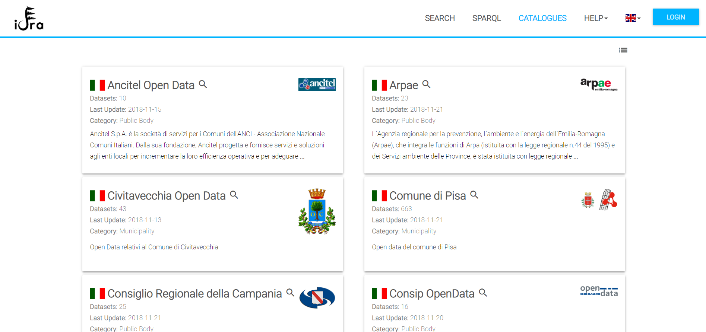Open the Consip OpenData title
This screenshot has height=332, width=706.
pyautogui.click(x=432, y=294)
